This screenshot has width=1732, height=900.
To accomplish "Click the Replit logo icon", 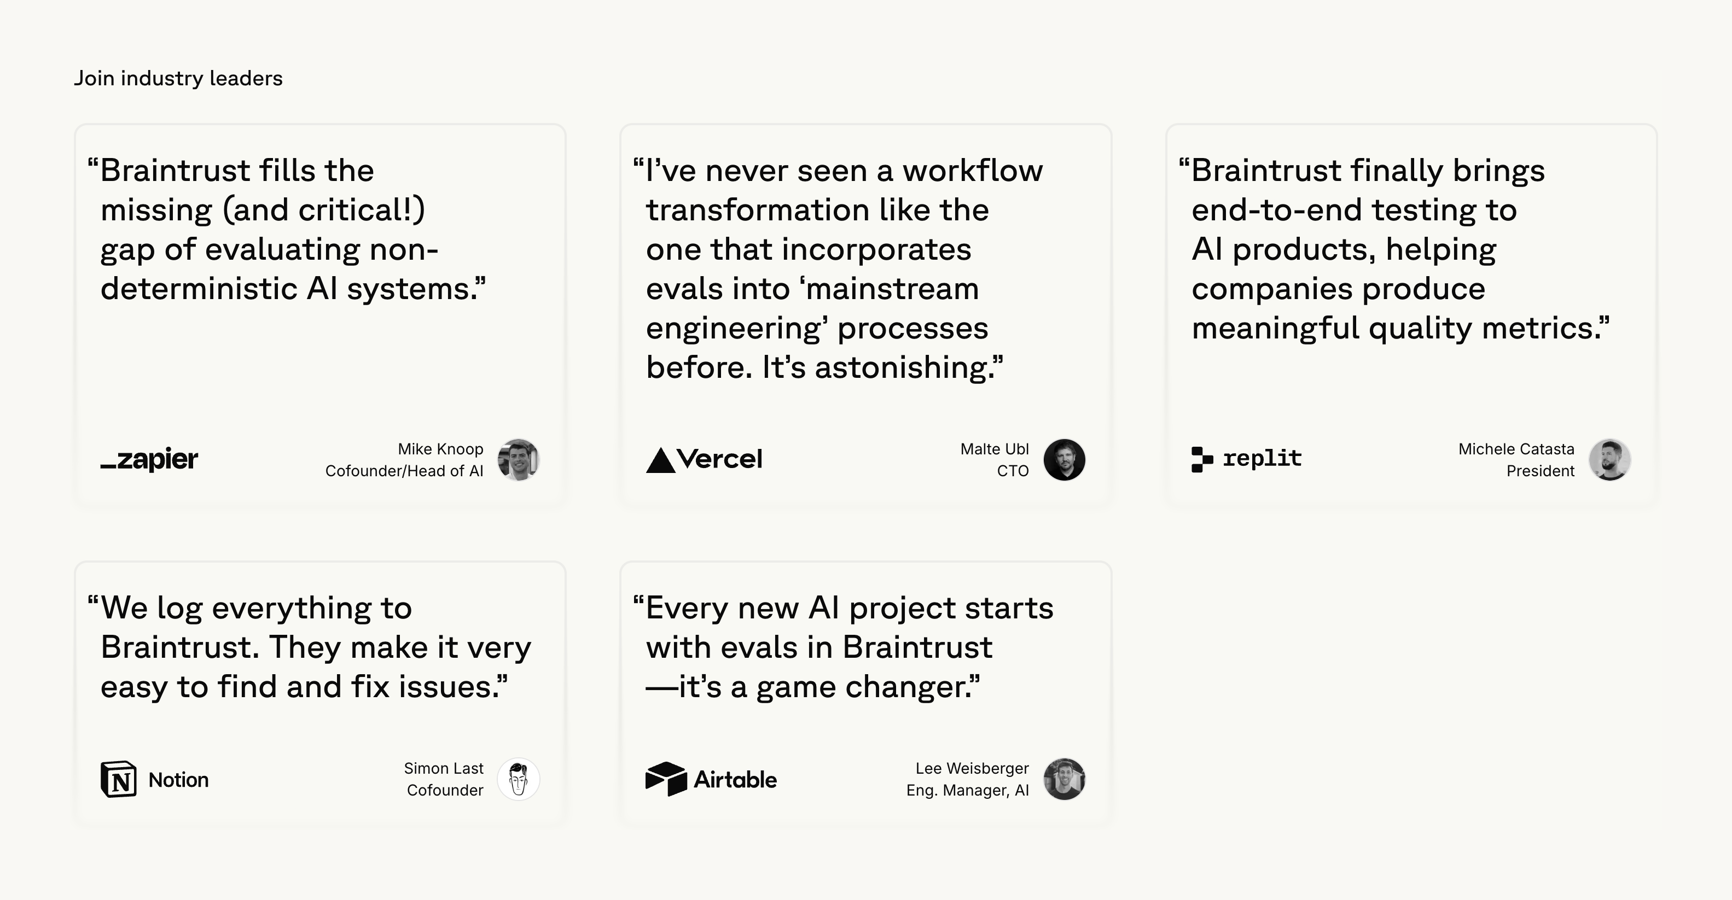I will [1201, 459].
